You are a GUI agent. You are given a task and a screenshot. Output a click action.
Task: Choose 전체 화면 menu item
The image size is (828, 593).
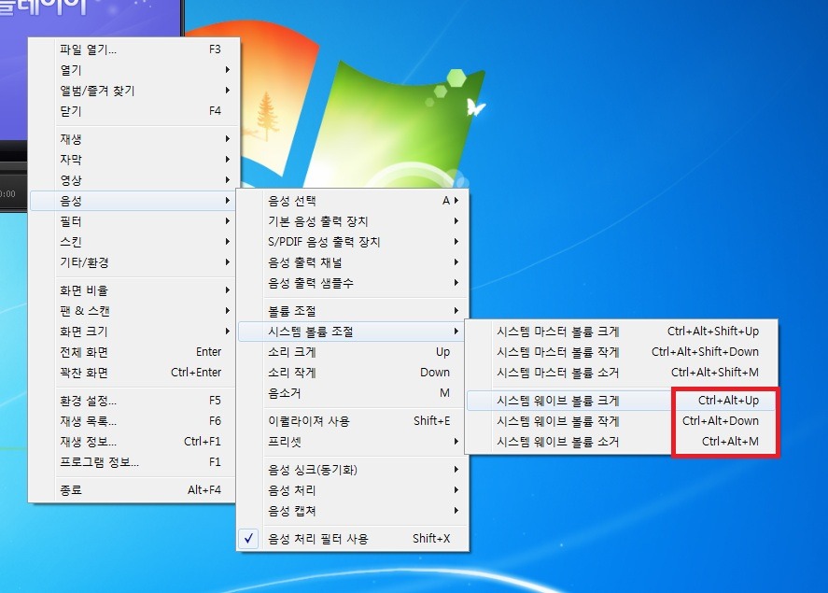pyautogui.click(x=133, y=352)
